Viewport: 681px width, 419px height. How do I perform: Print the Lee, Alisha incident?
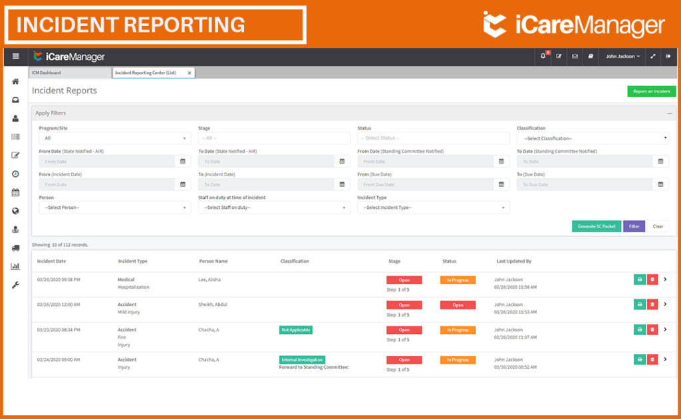pyautogui.click(x=640, y=279)
